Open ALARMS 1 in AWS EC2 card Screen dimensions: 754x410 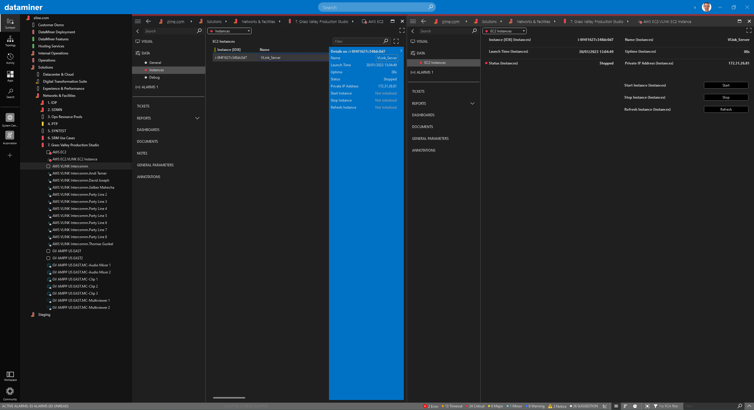[150, 87]
